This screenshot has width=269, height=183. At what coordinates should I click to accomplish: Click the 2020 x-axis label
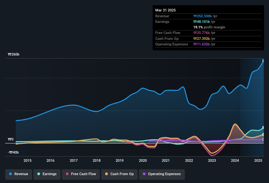(x=143, y=160)
